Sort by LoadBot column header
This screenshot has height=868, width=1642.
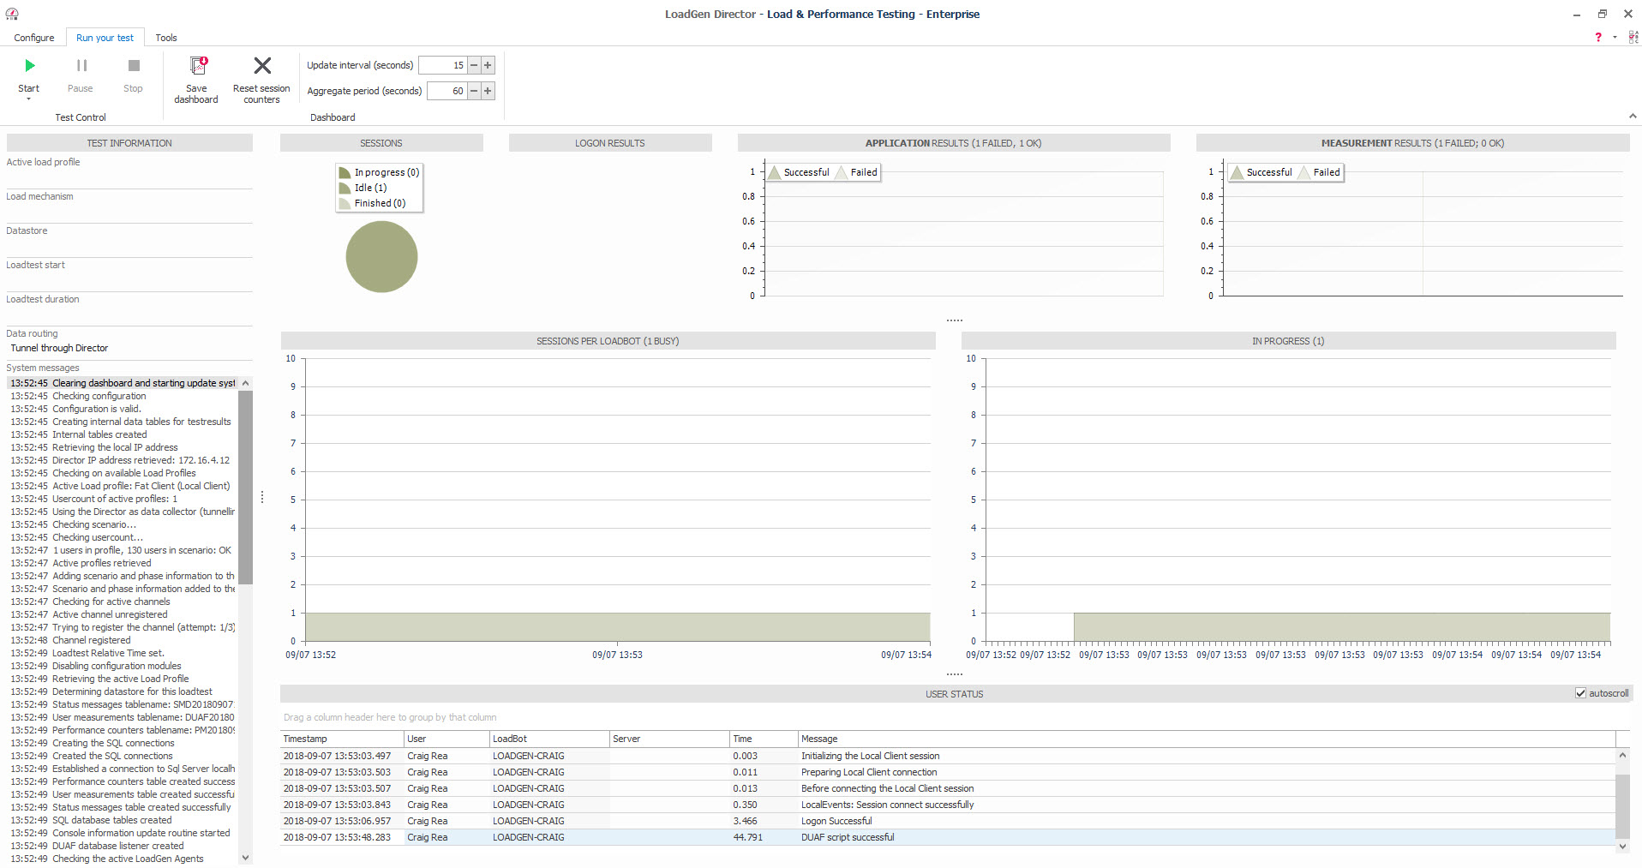tap(549, 739)
